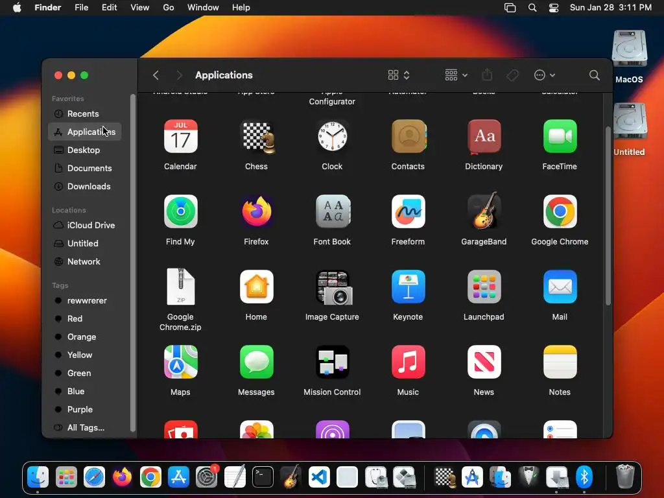Viewport: 664px width, 498px height.
Task: Launch Terminal from the Dock
Action: [x=263, y=478]
